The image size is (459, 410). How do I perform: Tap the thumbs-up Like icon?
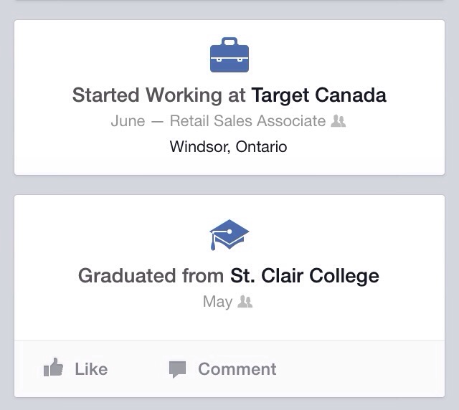coord(54,368)
